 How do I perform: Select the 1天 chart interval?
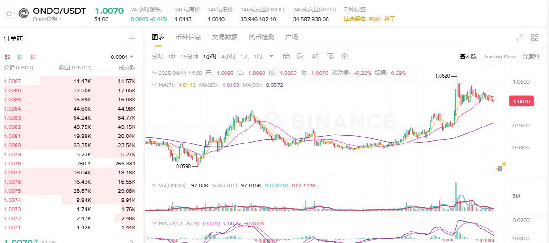point(245,57)
